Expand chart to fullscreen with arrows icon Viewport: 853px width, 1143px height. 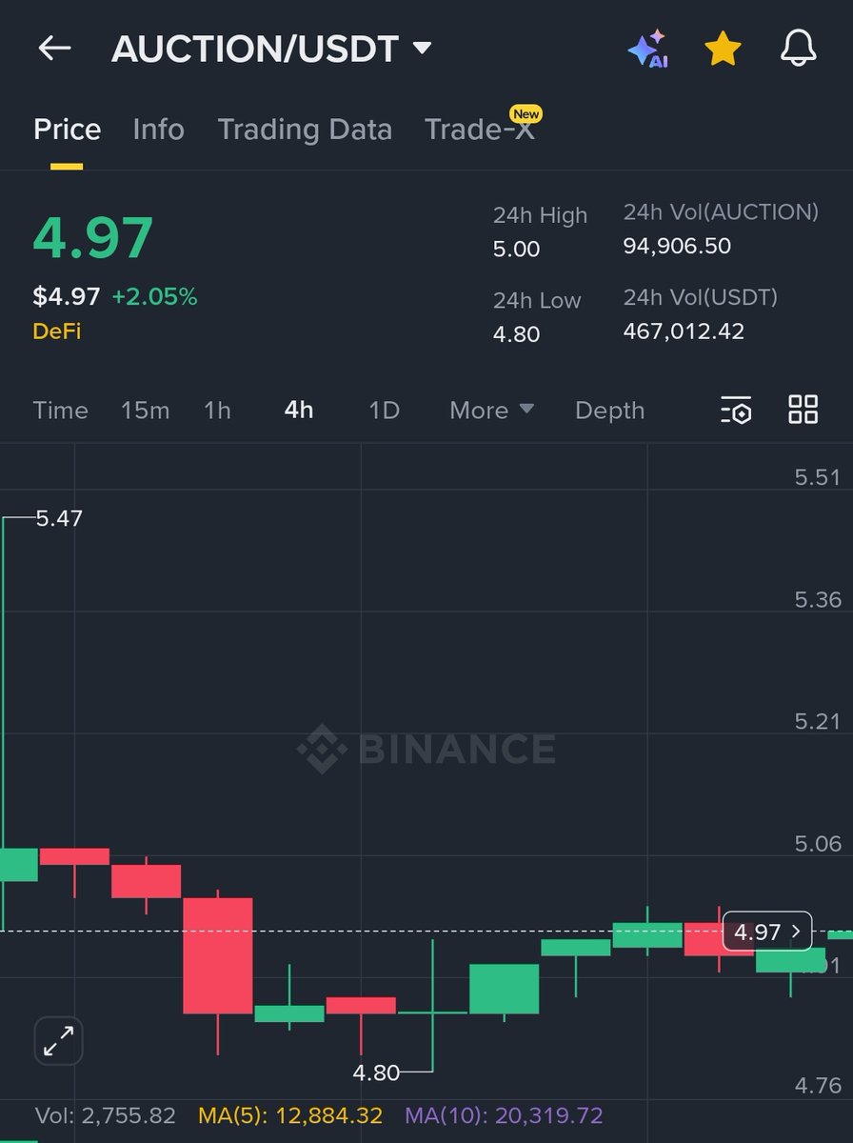click(59, 1040)
